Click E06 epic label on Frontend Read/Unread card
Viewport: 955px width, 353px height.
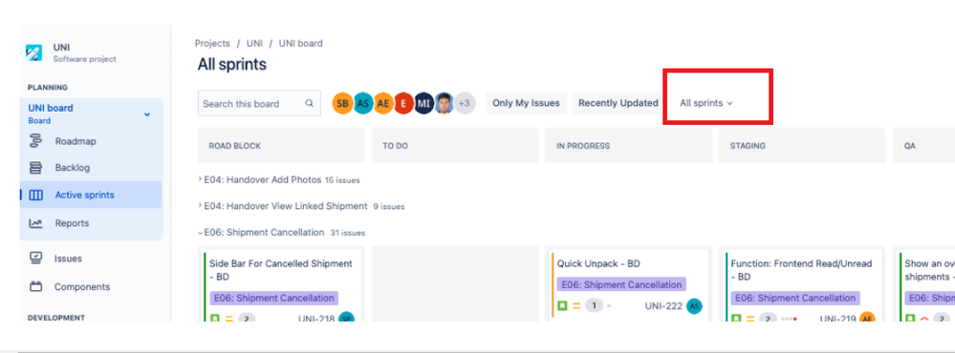click(x=794, y=299)
